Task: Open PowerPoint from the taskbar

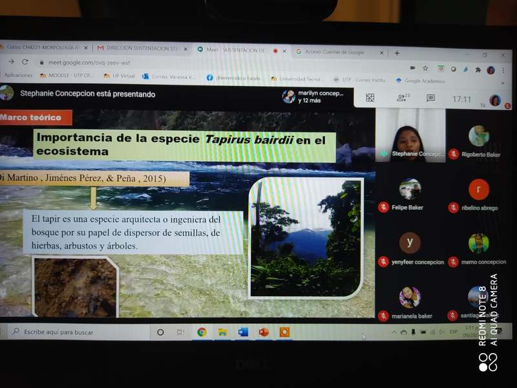Action: coord(264,332)
